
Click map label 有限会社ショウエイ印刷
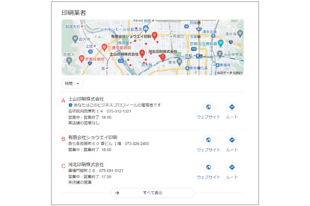pyautogui.click(x=131, y=36)
